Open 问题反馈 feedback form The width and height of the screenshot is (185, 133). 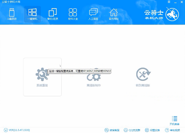pos(152,130)
